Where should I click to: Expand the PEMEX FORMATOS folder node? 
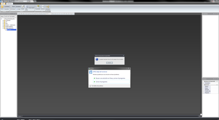point(3,28)
